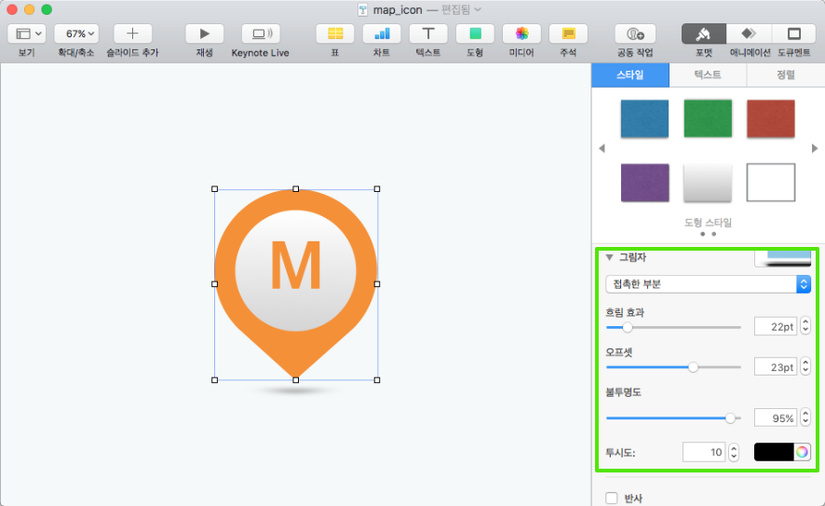
Task: Switch to the 스타일 tab
Action: tap(630, 75)
